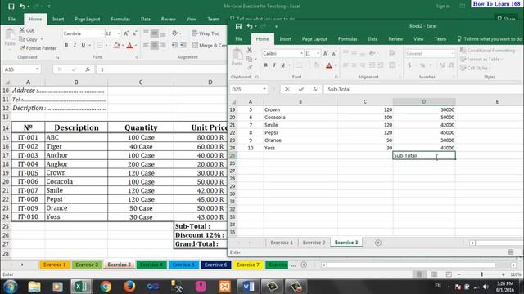
Task: Click Tell me what you want to do in Book2
Action: point(489,39)
